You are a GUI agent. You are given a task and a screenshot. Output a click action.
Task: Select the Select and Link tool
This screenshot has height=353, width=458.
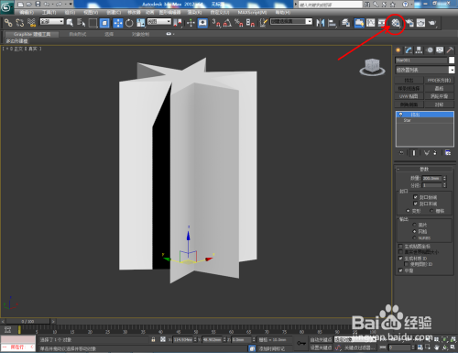(x=8, y=23)
